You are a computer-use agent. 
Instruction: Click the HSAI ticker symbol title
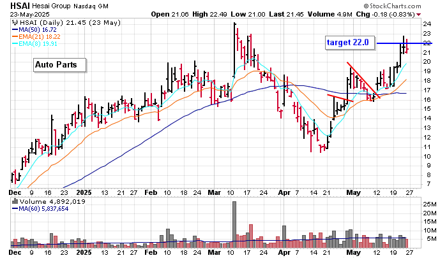[20, 6]
